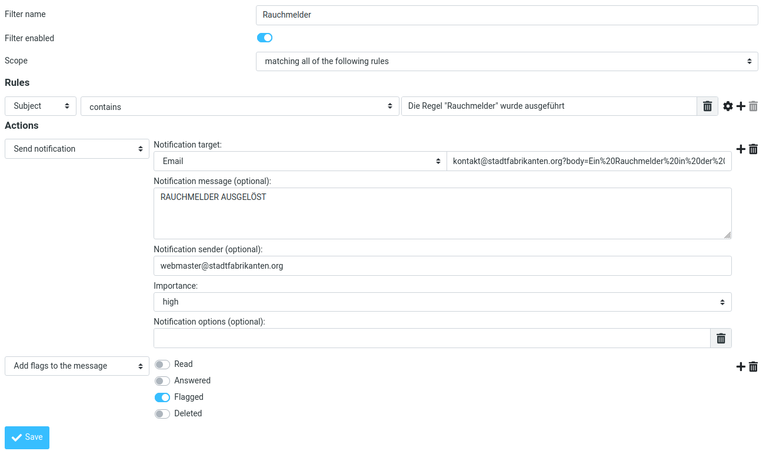Toggle the Filter enabled switch
Screen dimensions: 766x451
(265, 38)
